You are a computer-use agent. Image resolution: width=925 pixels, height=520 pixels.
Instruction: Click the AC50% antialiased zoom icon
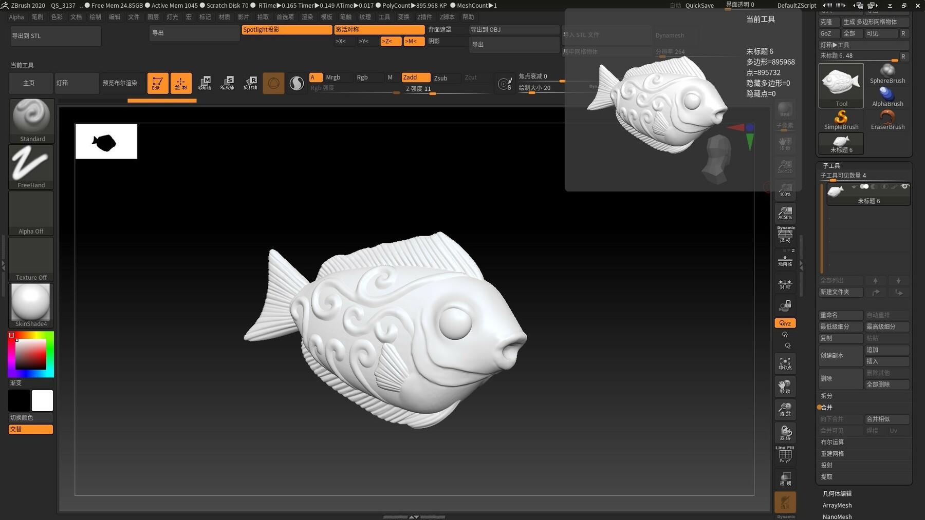pos(785,213)
